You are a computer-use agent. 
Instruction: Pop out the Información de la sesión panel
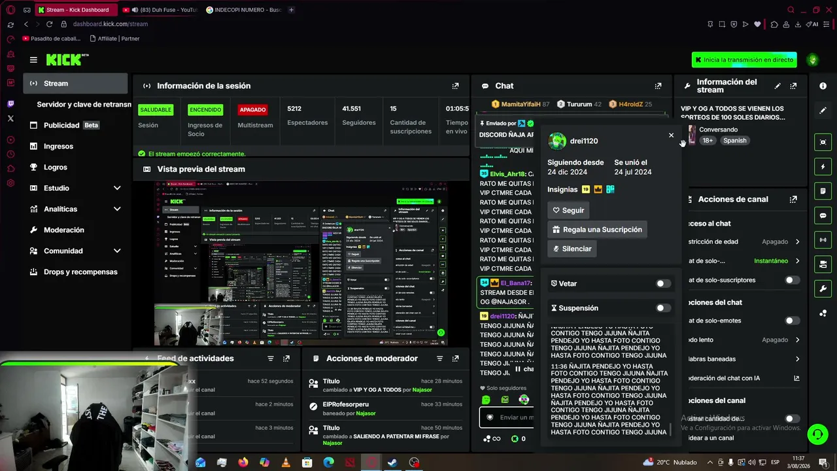pyautogui.click(x=456, y=86)
